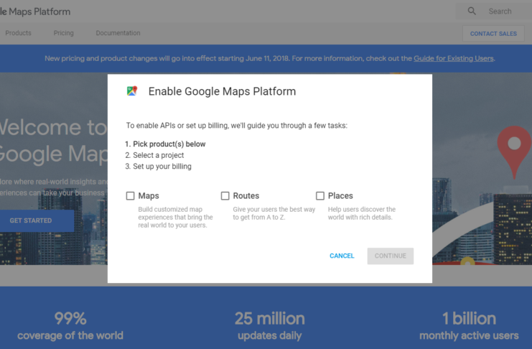Click 'Build customized map experiences' description
The image size is (532, 349).
175,218
